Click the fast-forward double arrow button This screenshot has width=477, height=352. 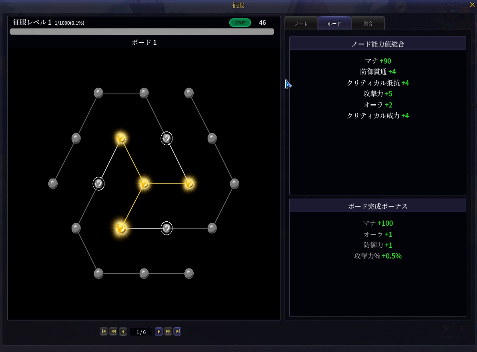pyautogui.click(x=168, y=332)
